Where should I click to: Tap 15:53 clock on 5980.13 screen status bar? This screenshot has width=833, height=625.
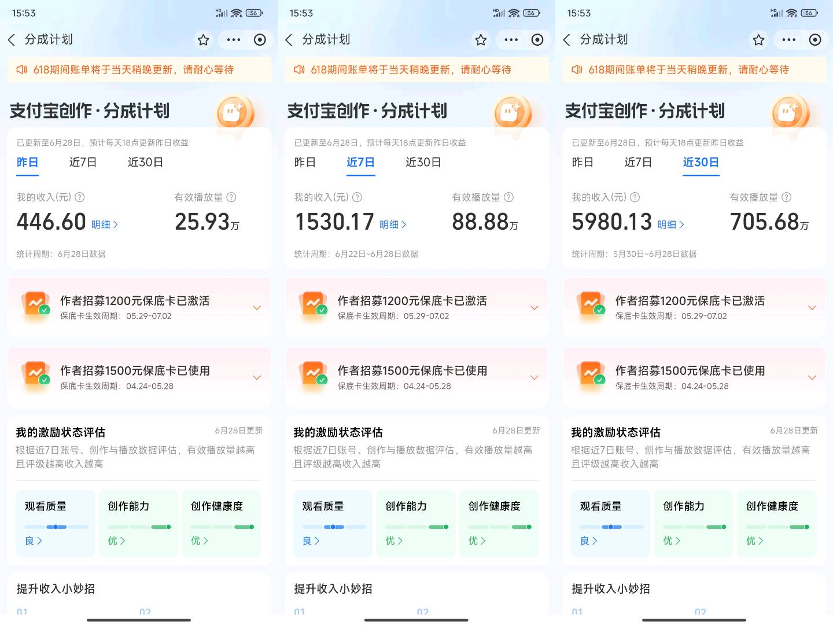pyautogui.click(x=579, y=13)
